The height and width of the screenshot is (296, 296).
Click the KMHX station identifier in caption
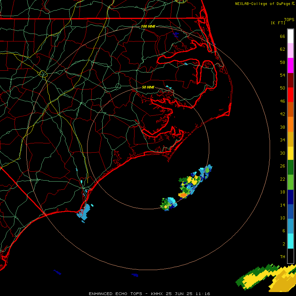click(x=157, y=294)
